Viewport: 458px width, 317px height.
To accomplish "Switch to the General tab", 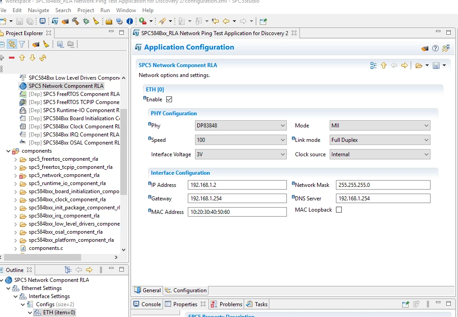I will point(148,290).
